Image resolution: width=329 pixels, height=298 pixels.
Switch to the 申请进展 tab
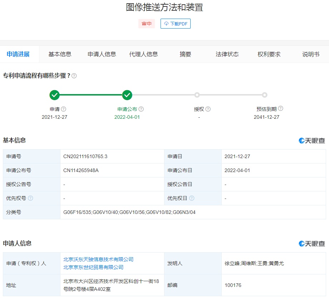pos(18,54)
